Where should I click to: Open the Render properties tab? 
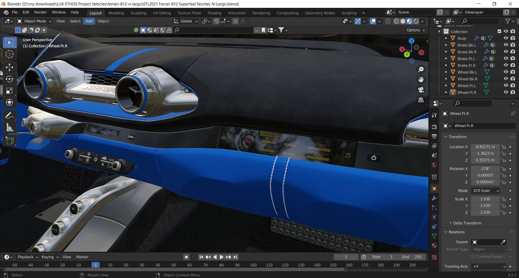434,127
